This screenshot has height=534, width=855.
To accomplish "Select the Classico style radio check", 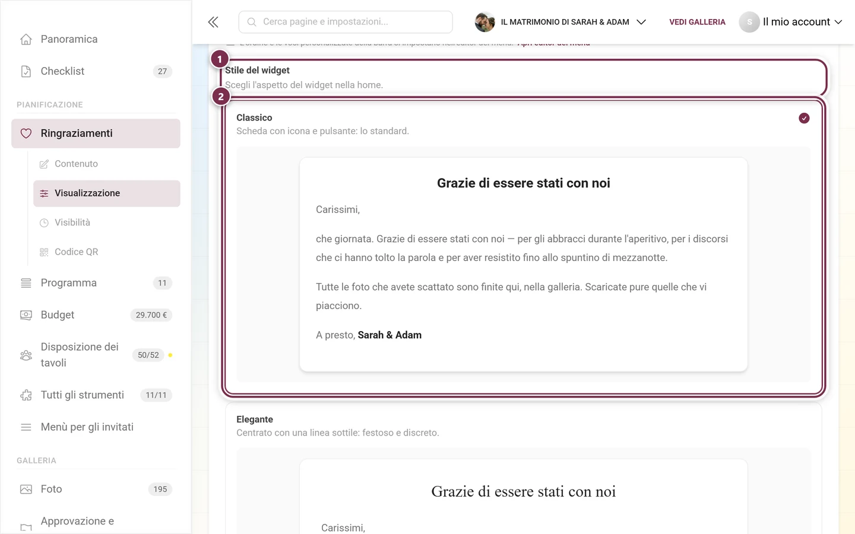I will point(804,118).
